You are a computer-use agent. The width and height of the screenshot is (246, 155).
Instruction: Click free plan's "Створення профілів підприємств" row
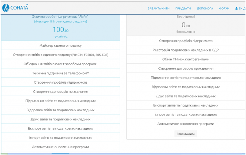[185, 41]
